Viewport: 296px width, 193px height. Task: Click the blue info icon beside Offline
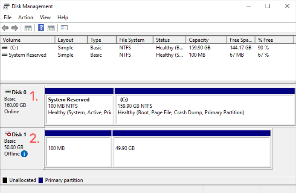pyautogui.click(x=24, y=154)
